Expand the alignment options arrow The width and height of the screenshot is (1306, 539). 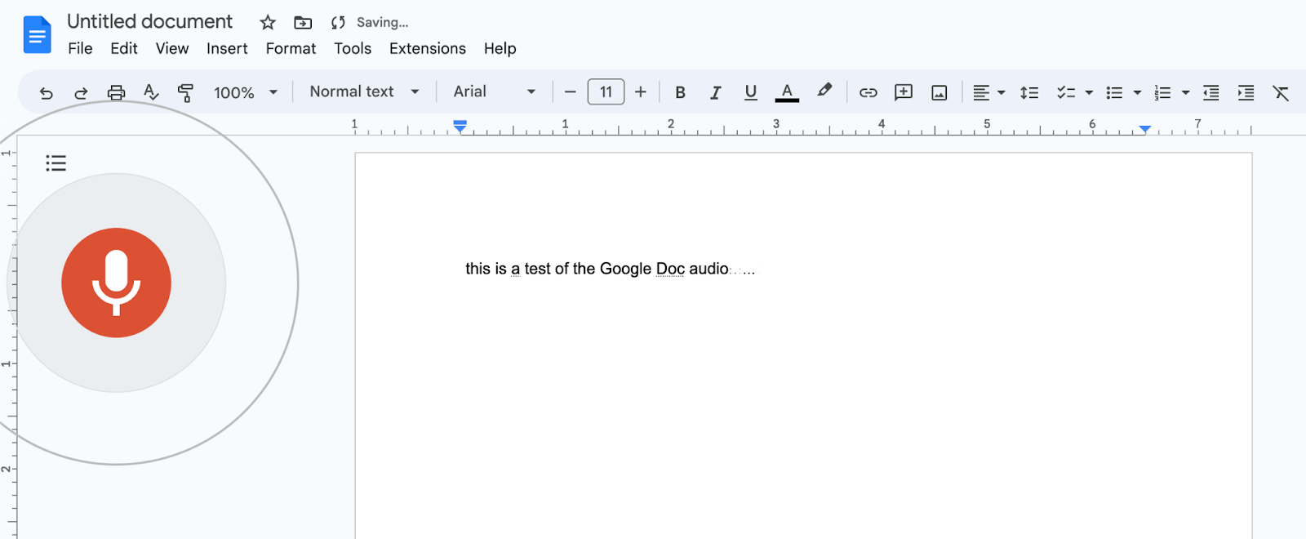1002,92
